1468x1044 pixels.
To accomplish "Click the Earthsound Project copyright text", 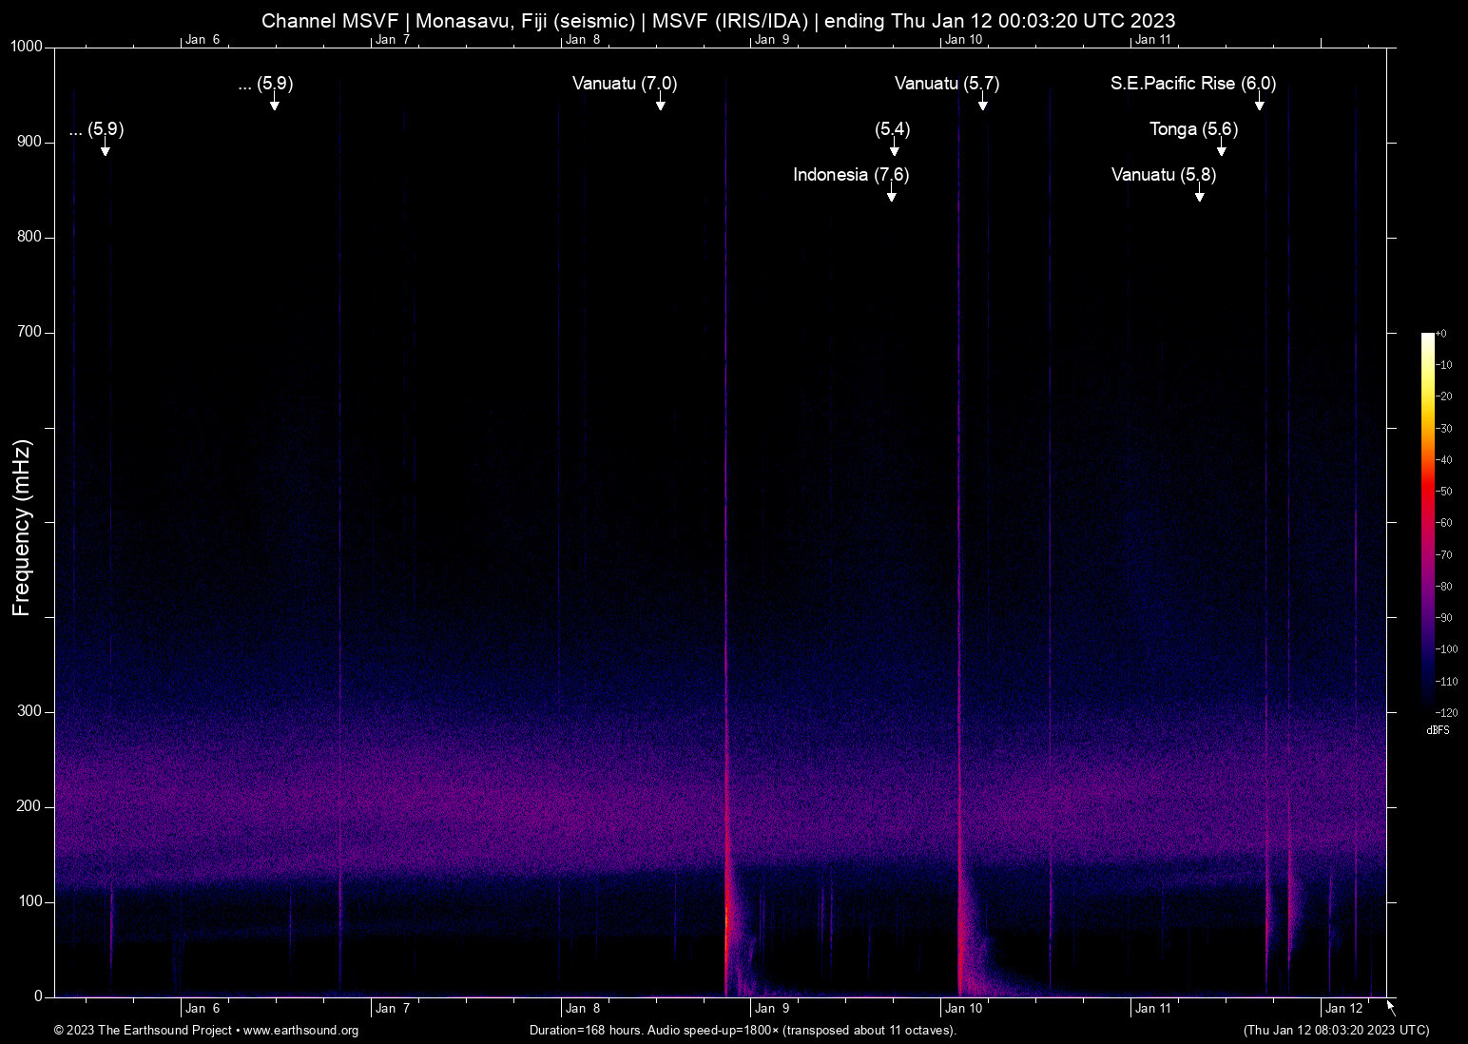I will [143, 1031].
